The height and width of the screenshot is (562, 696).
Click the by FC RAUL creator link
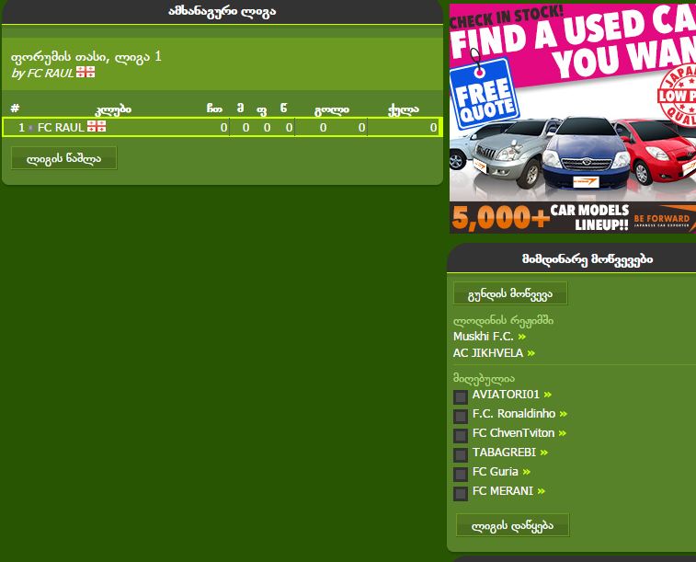tap(42, 74)
